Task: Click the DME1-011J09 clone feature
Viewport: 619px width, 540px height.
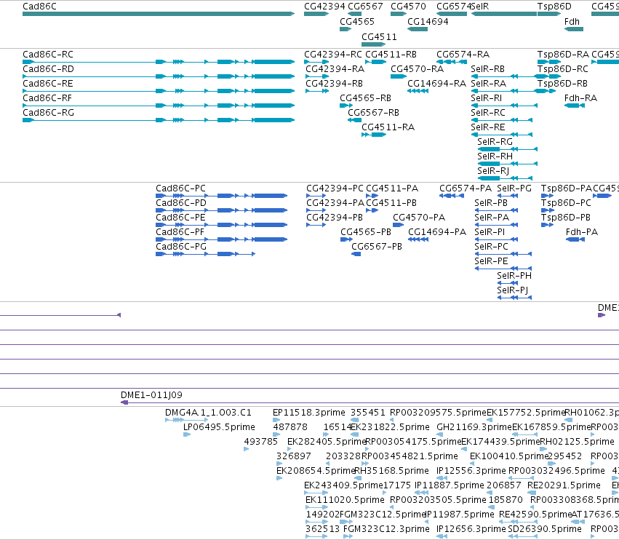Action: (x=370, y=402)
